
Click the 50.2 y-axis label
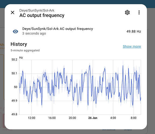coord(15,59)
